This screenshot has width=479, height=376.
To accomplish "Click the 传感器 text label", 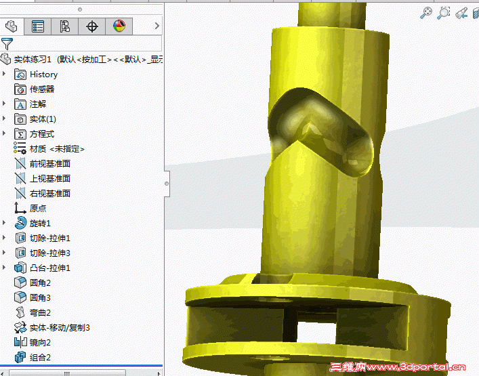I will point(42,89).
